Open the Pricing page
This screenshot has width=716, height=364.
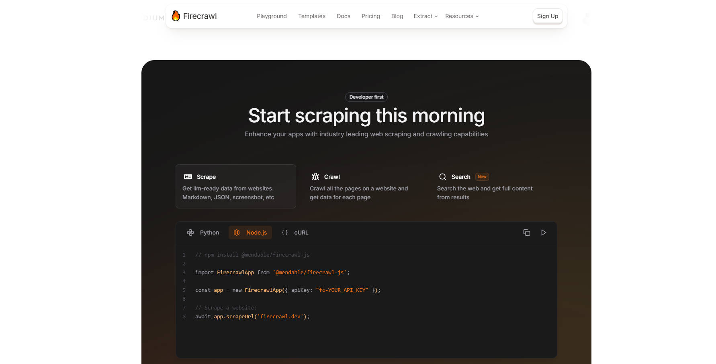point(370,16)
